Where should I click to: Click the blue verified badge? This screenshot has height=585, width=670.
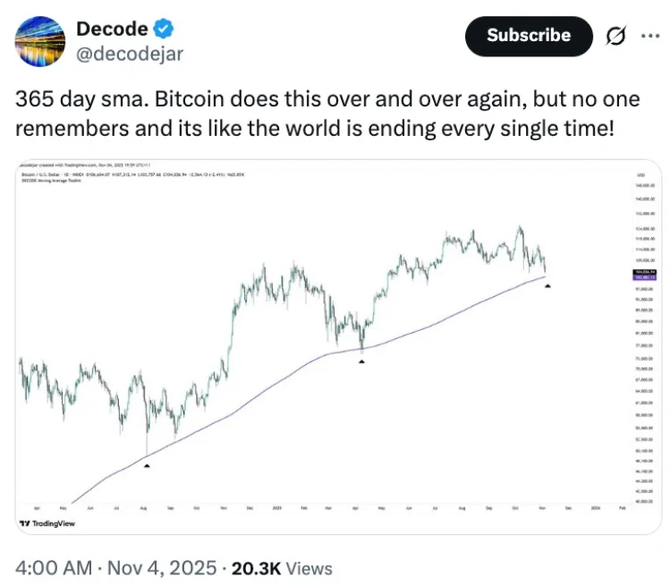[x=162, y=29]
